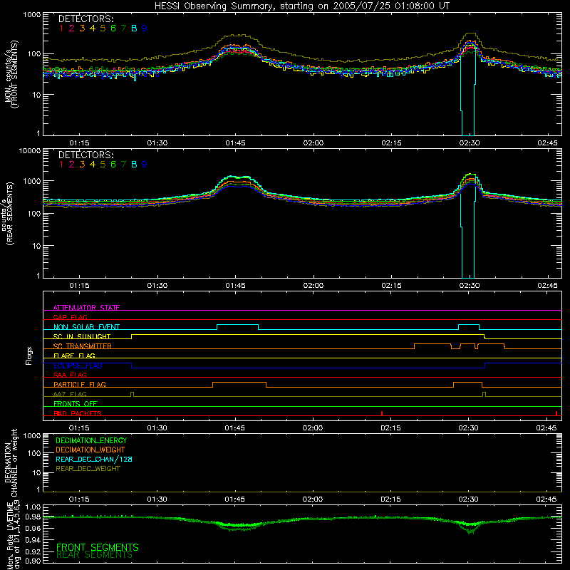The width and height of the screenshot is (570, 570).
Task: Click the 02:15 time label under Flags panel
Action: pos(390,428)
